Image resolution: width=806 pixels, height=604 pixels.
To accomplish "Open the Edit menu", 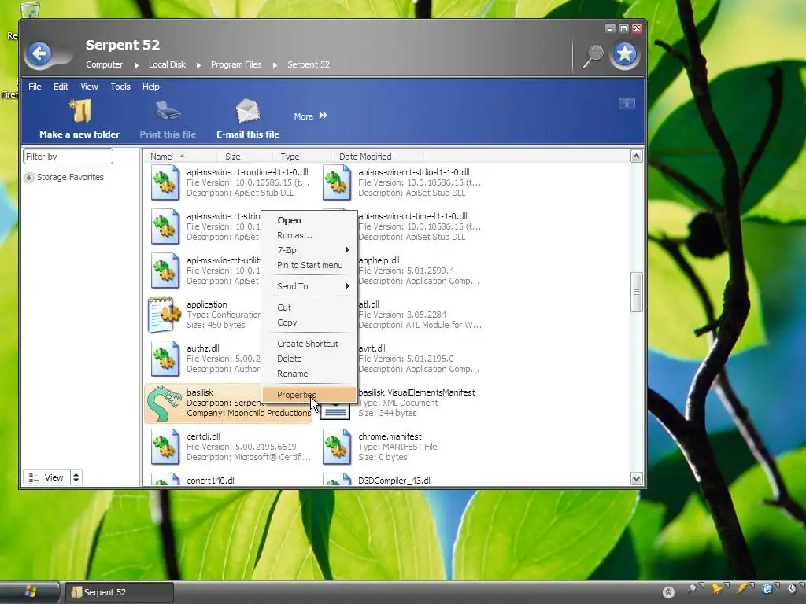I will (x=61, y=87).
